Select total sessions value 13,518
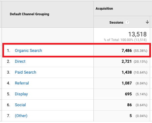 point(138,34)
